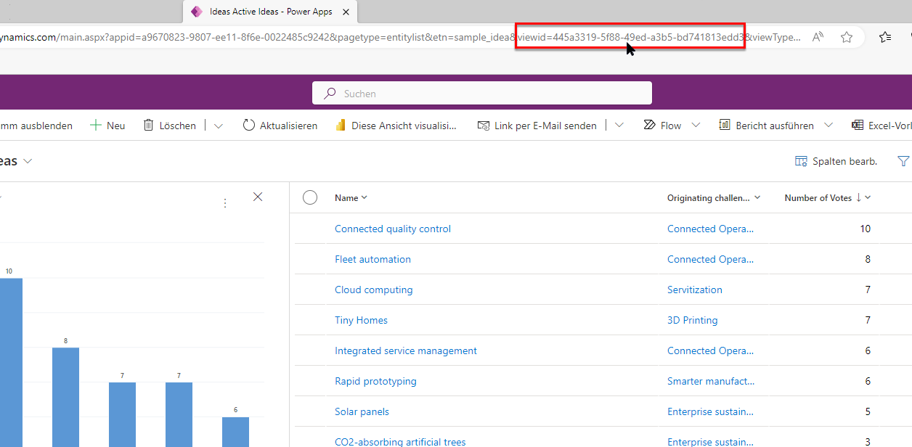This screenshot has width=912, height=447.
Task: Click the Löschen command
Action: click(x=169, y=126)
